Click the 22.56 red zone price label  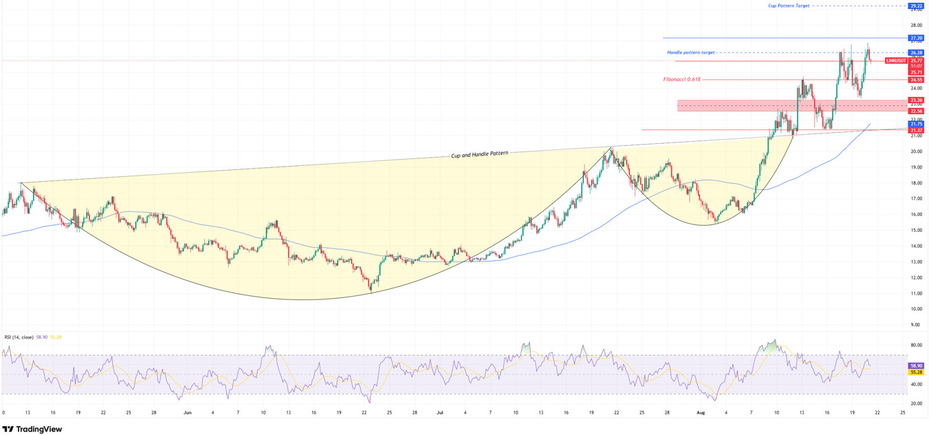pyautogui.click(x=916, y=111)
